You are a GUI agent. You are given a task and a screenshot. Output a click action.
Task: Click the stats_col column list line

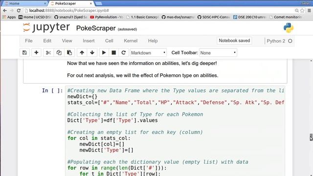coord(176,103)
